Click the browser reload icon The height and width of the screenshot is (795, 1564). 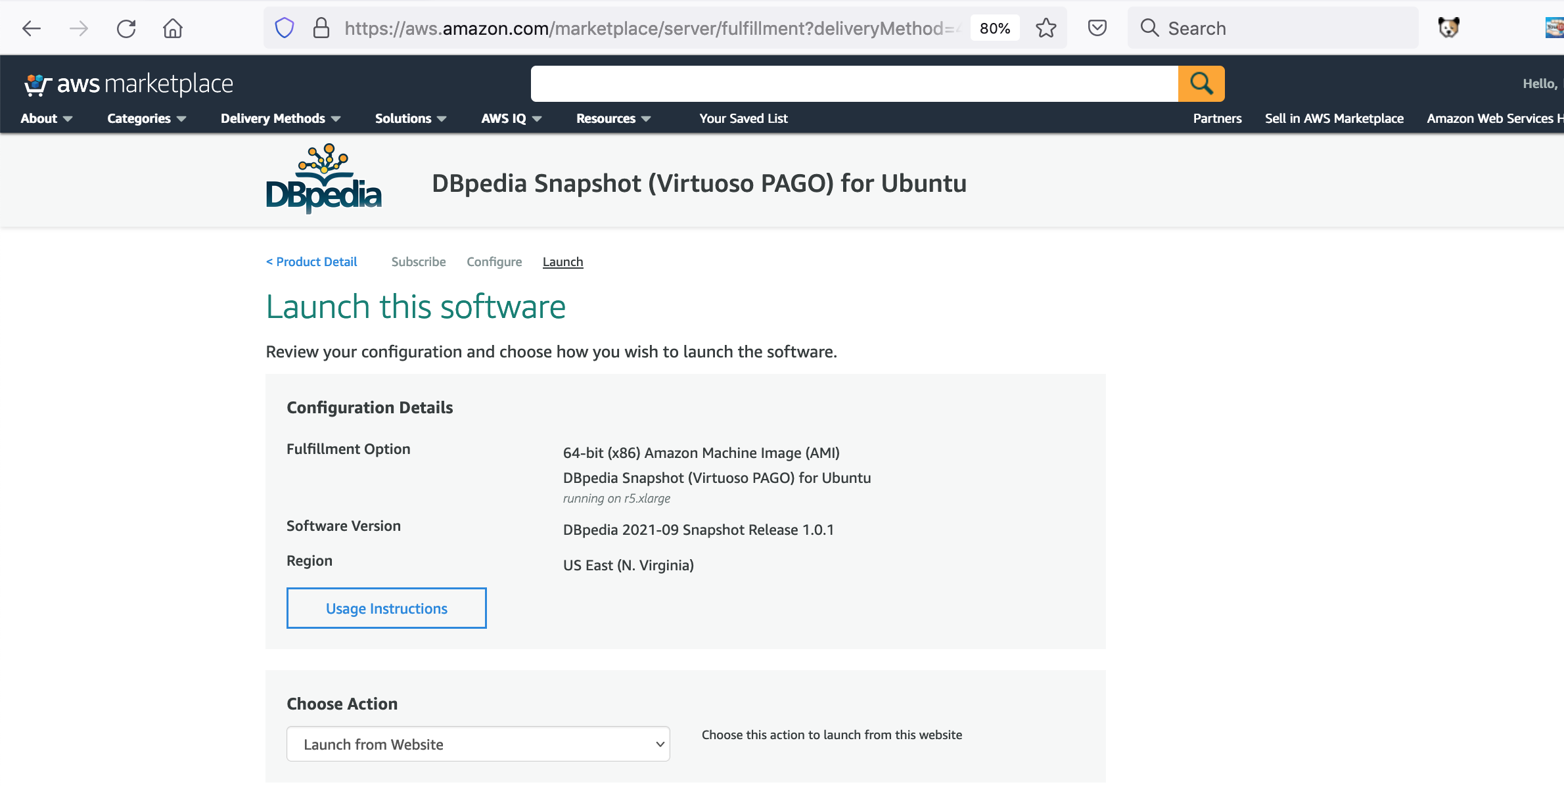[126, 28]
